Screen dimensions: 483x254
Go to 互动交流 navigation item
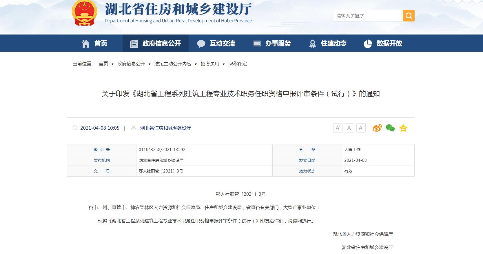(x=216, y=43)
